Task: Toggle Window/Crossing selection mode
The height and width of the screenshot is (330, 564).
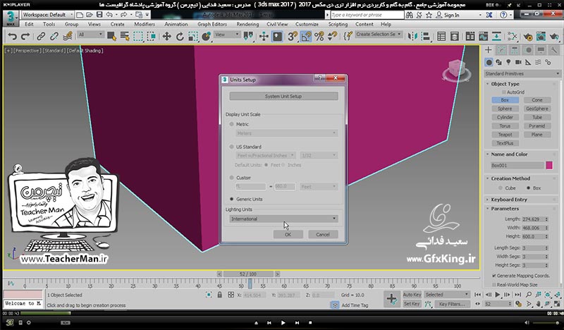Action: 152,37
